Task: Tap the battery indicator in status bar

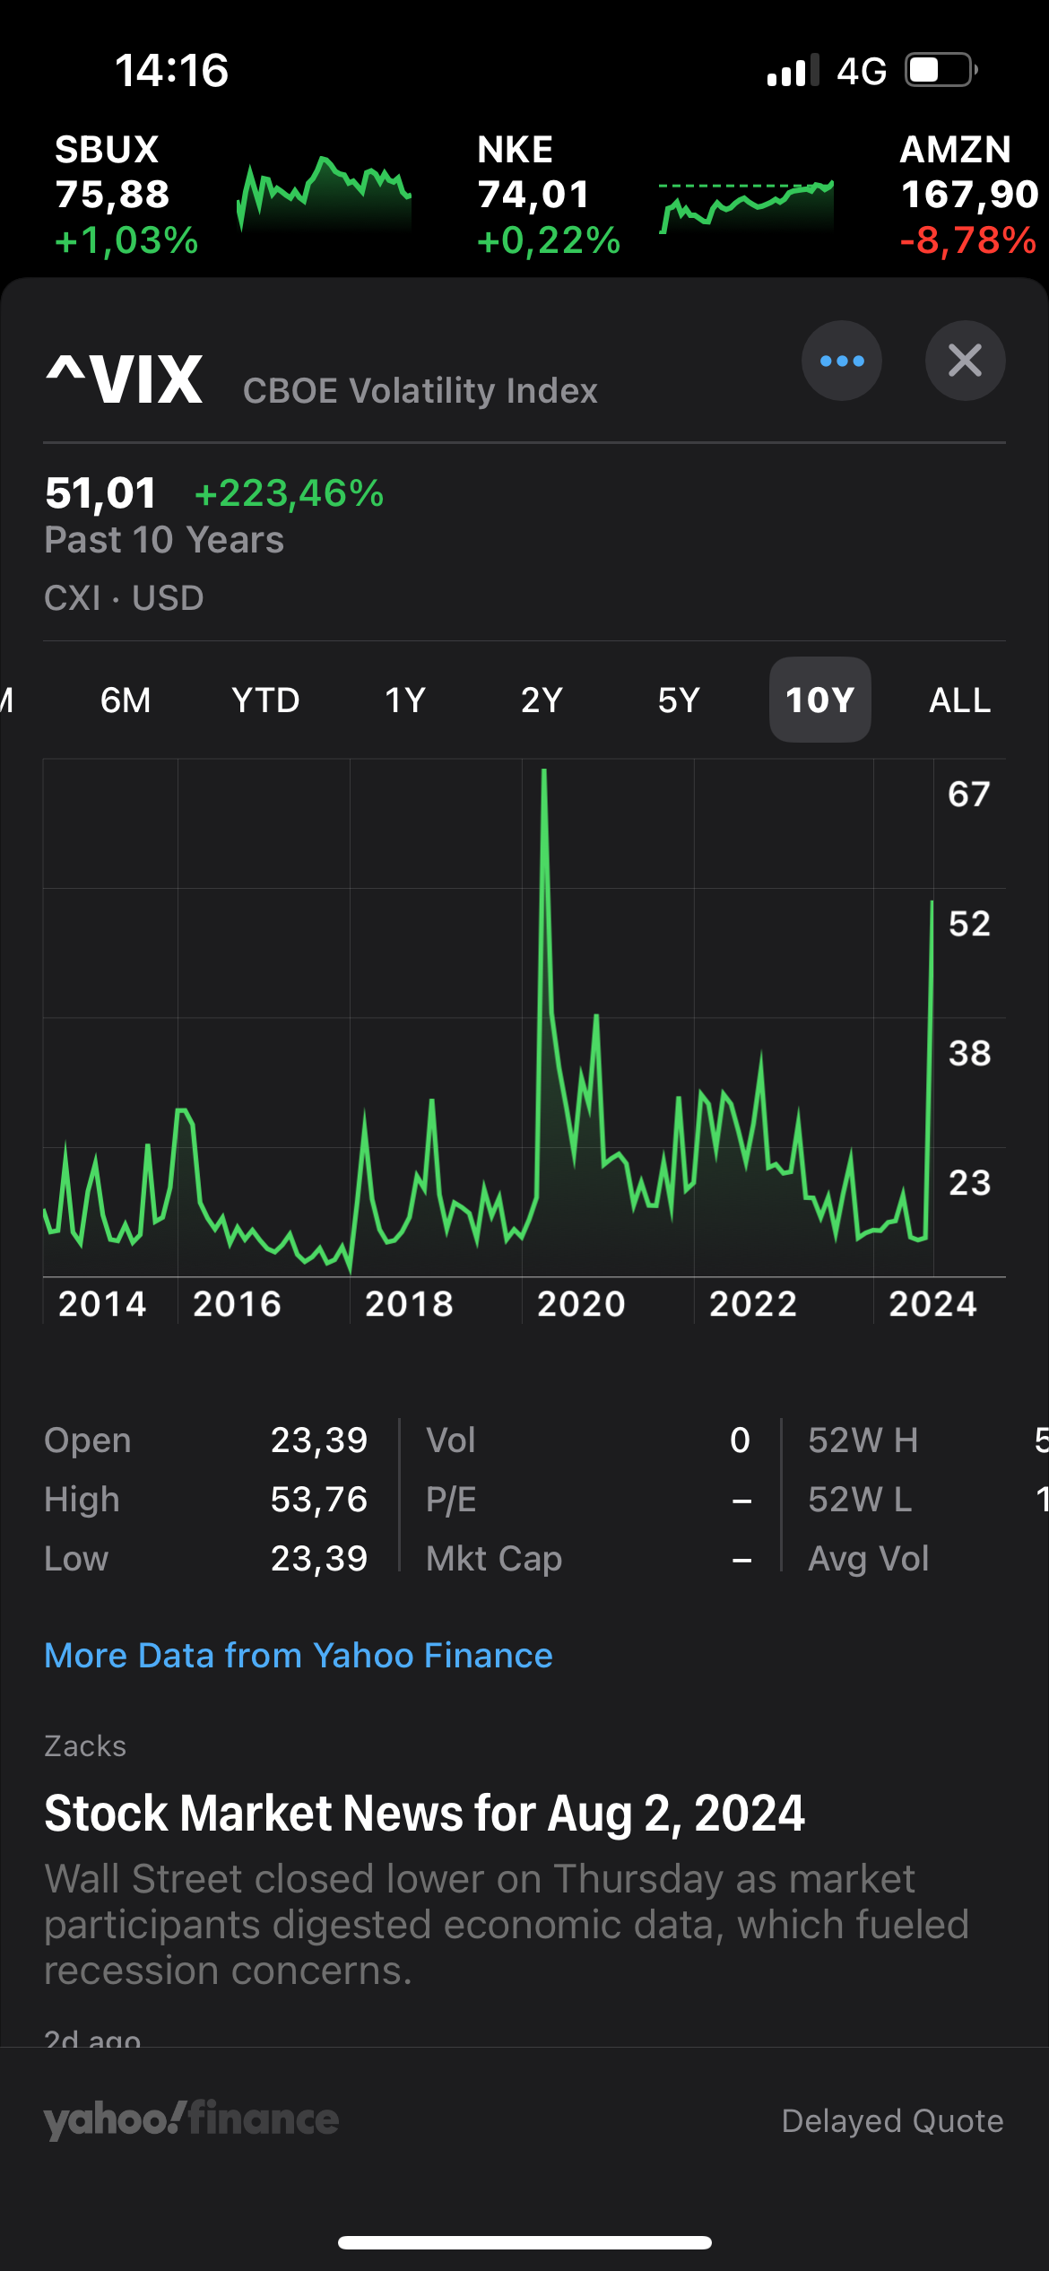Action: coord(941,70)
